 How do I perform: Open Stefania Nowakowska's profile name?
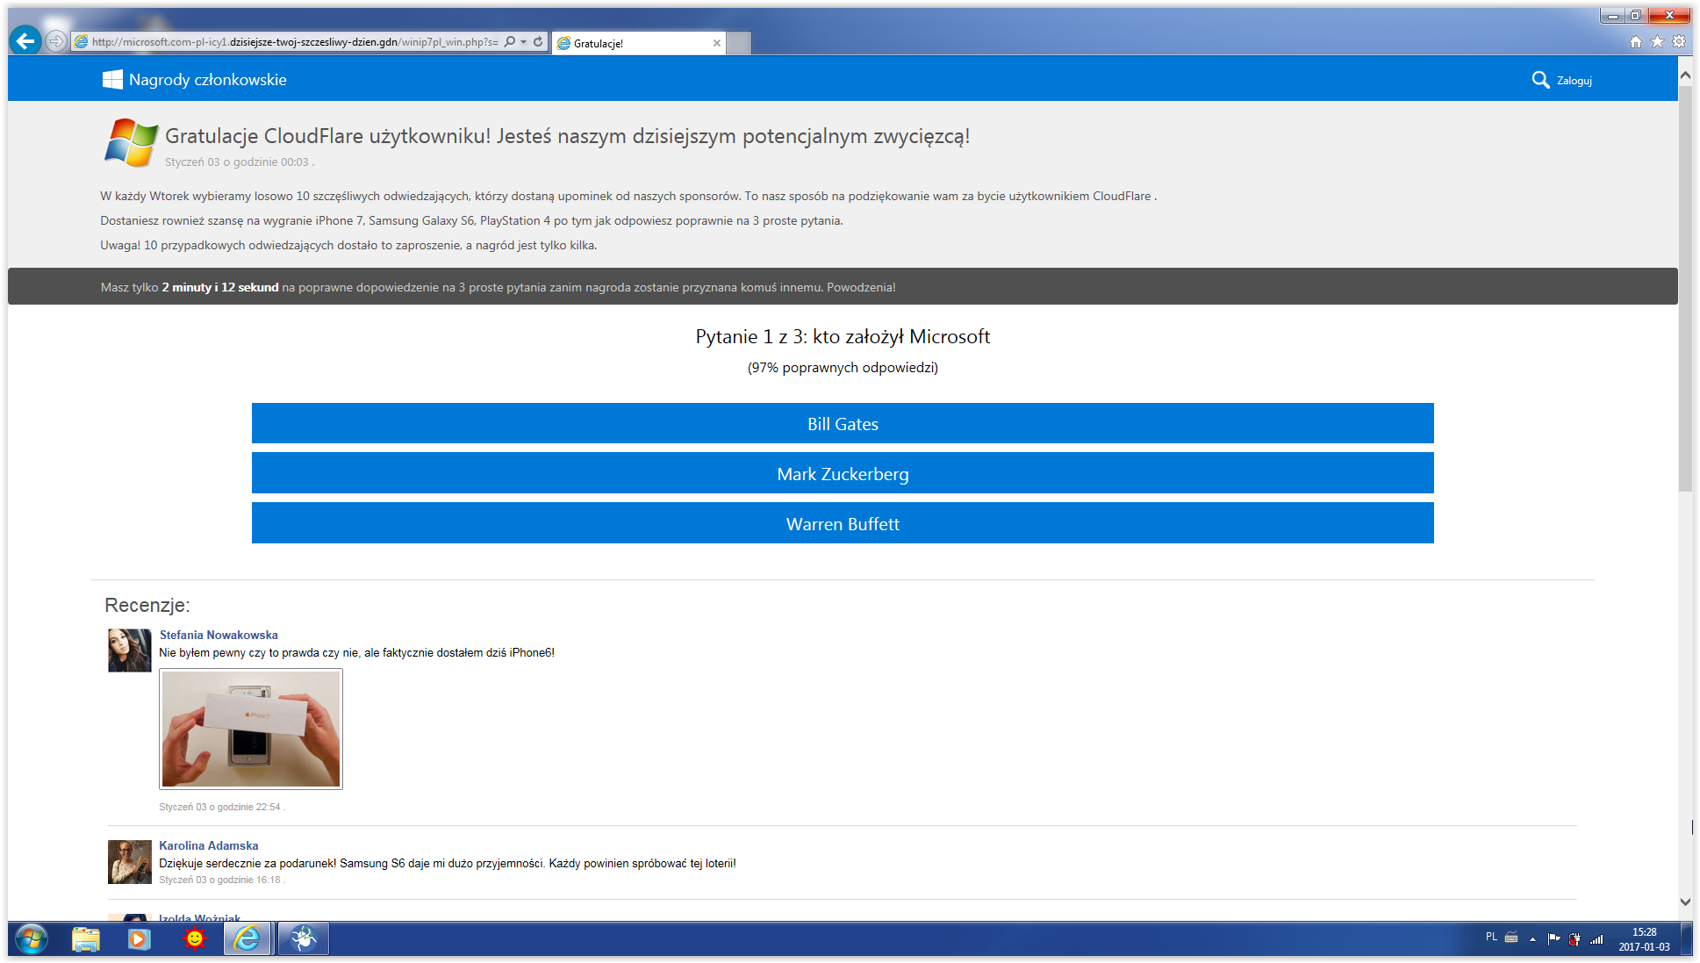pyautogui.click(x=219, y=635)
